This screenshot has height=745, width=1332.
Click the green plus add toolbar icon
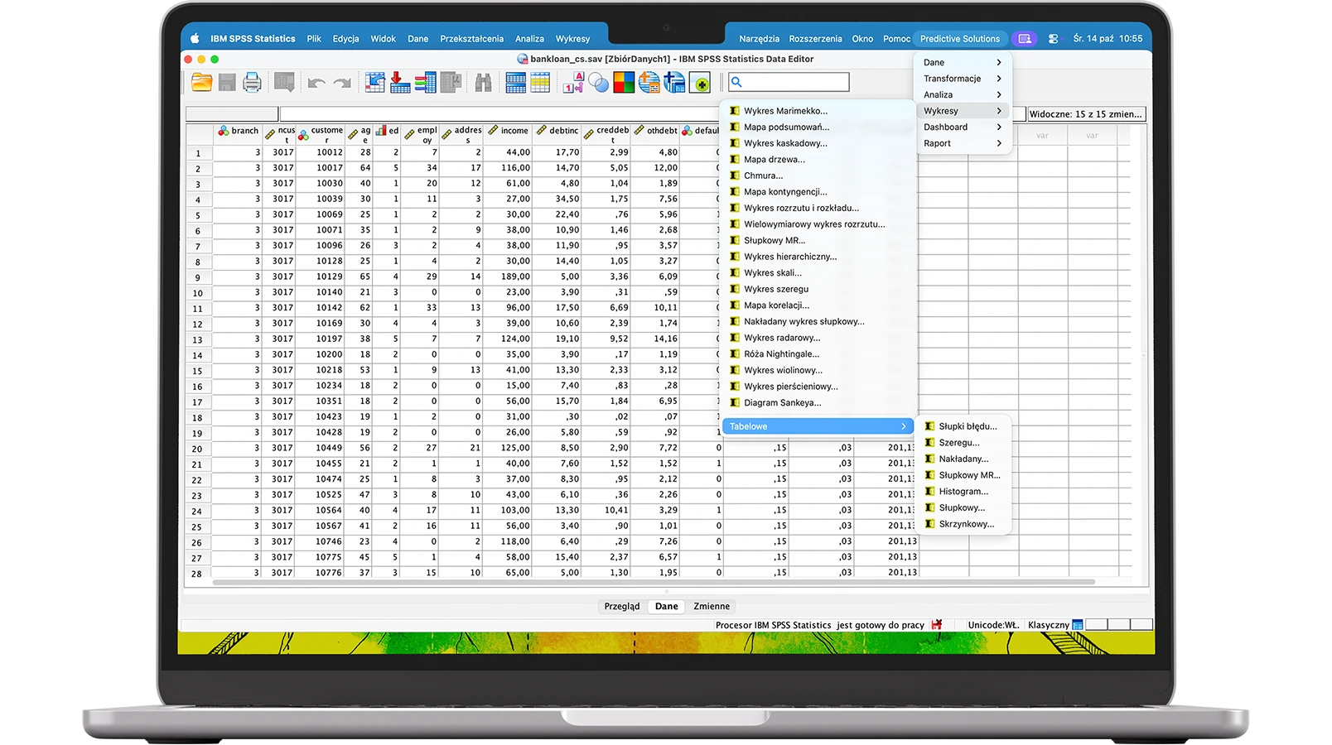click(x=700, y=82)
